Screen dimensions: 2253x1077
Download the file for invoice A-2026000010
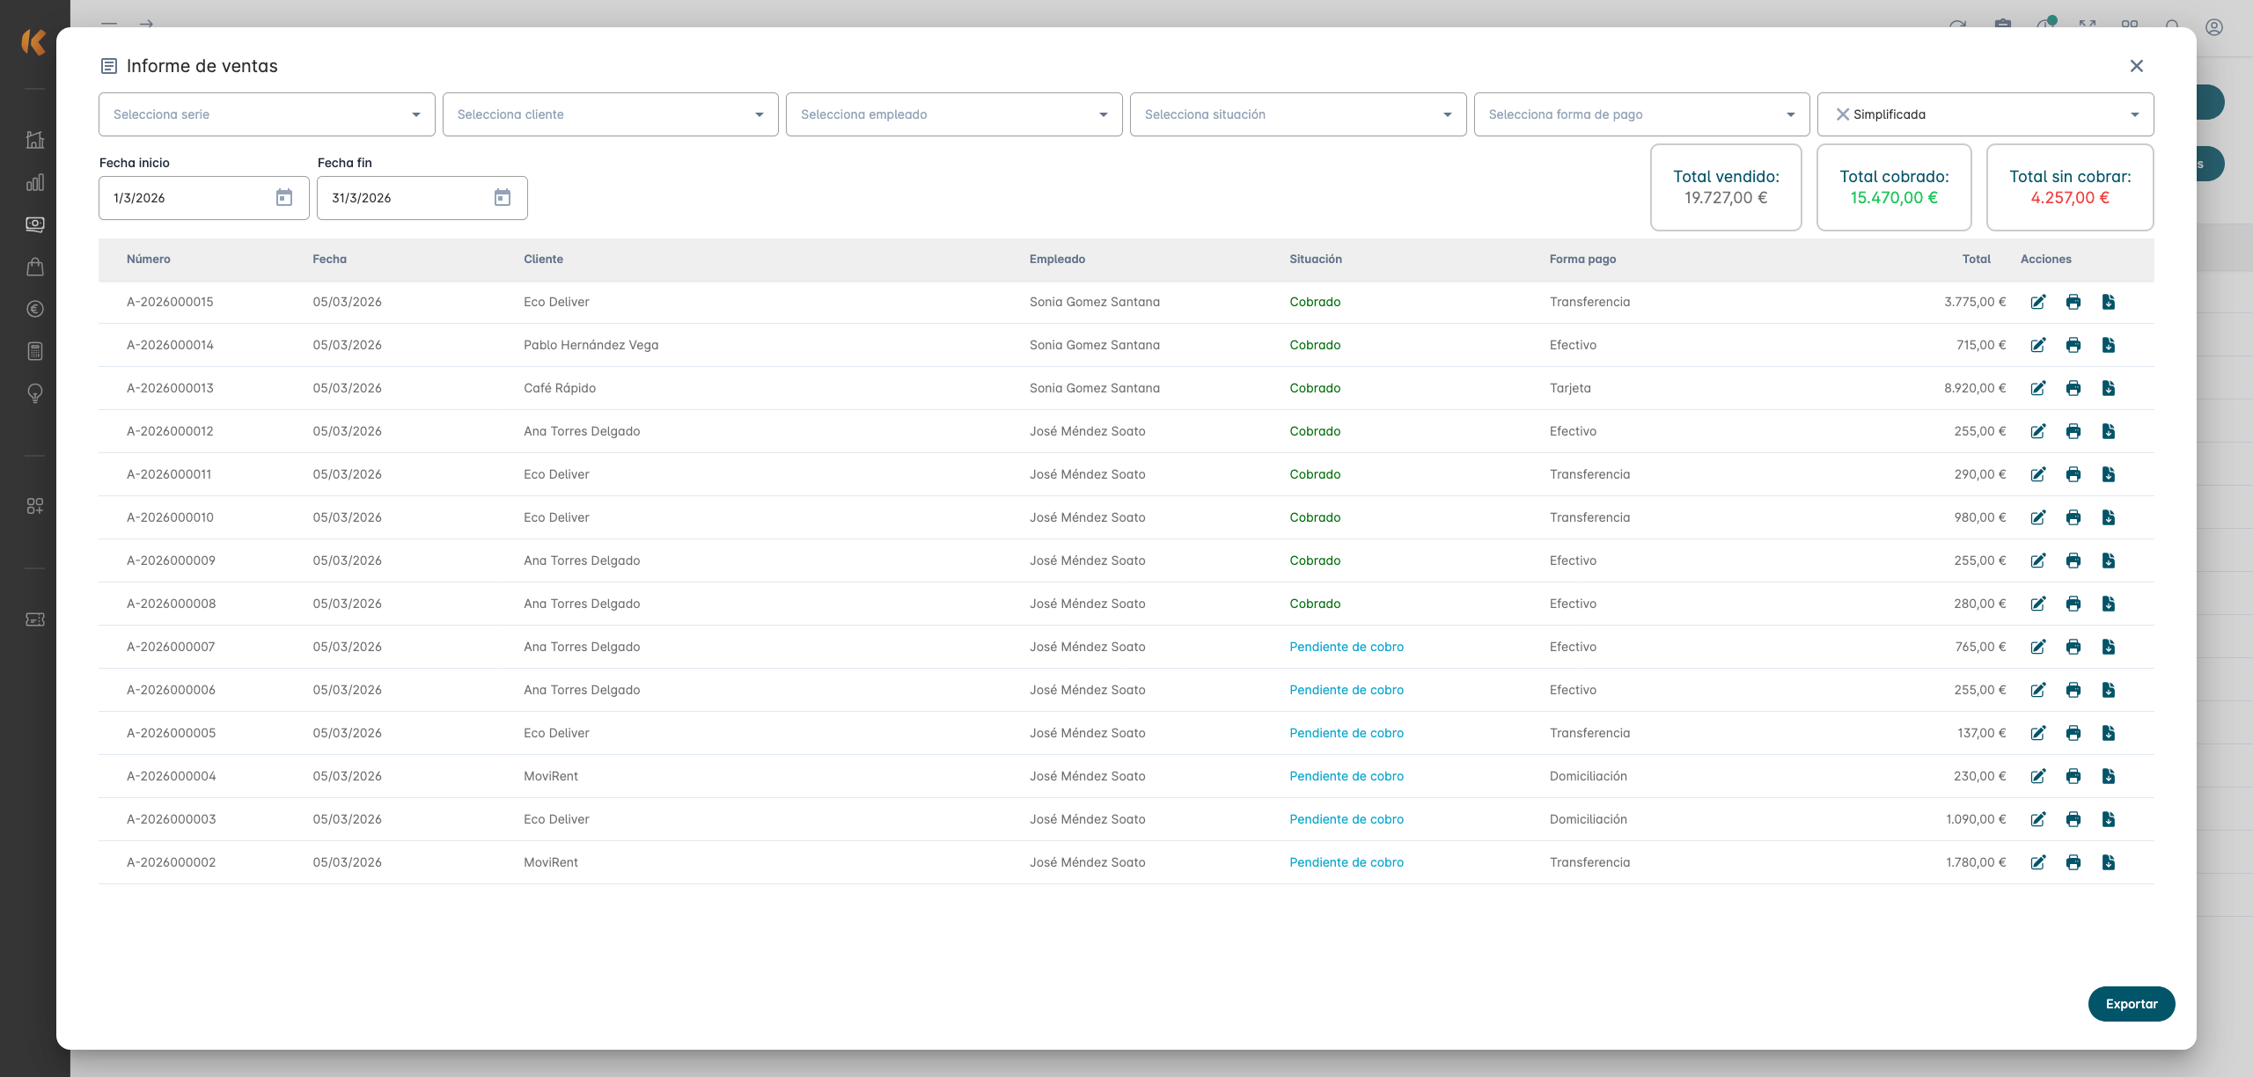coord(2109,517)
